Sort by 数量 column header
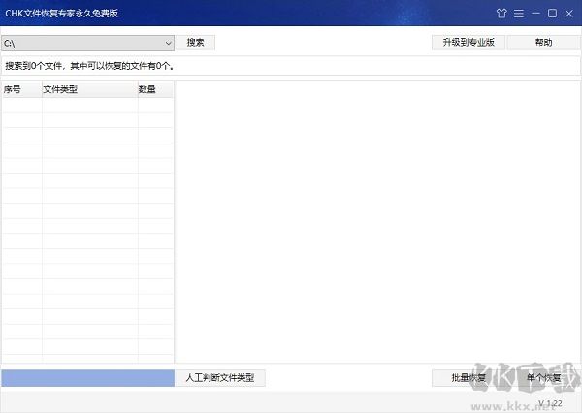The width and height of the screenshot is (582, 413). tap(155, 89)
